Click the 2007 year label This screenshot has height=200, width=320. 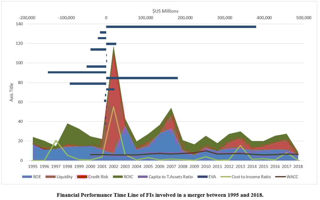coord(171,166)
